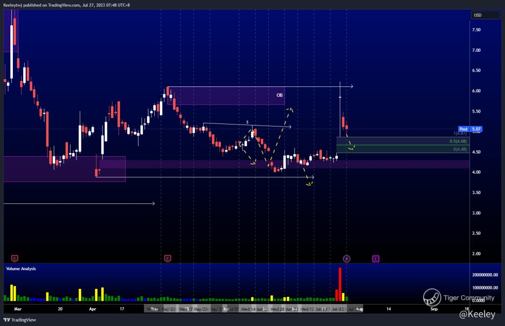Click the 7.50 price axis label
This screenshot has width=505, height=326.
pyautogui.click(x=476, y=30)
